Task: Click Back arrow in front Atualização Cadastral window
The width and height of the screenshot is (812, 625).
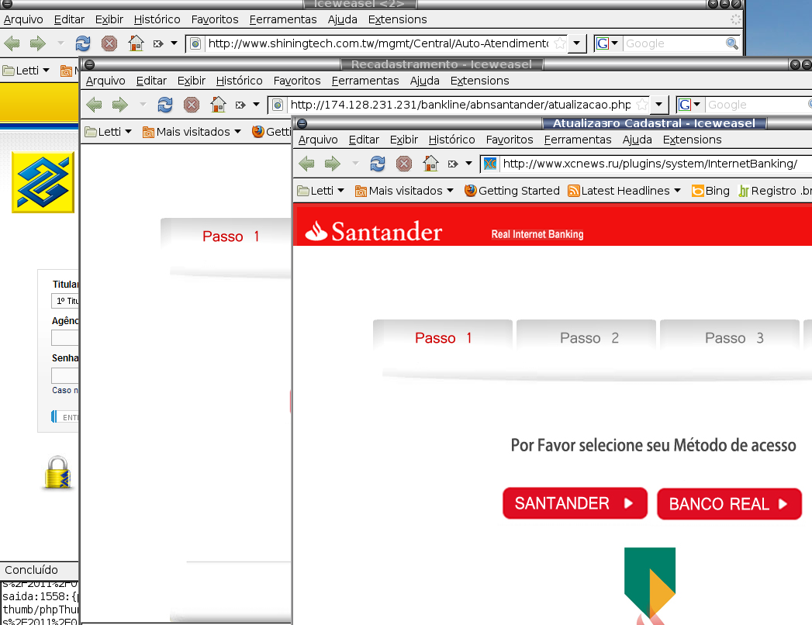Action: click(306, 164)
